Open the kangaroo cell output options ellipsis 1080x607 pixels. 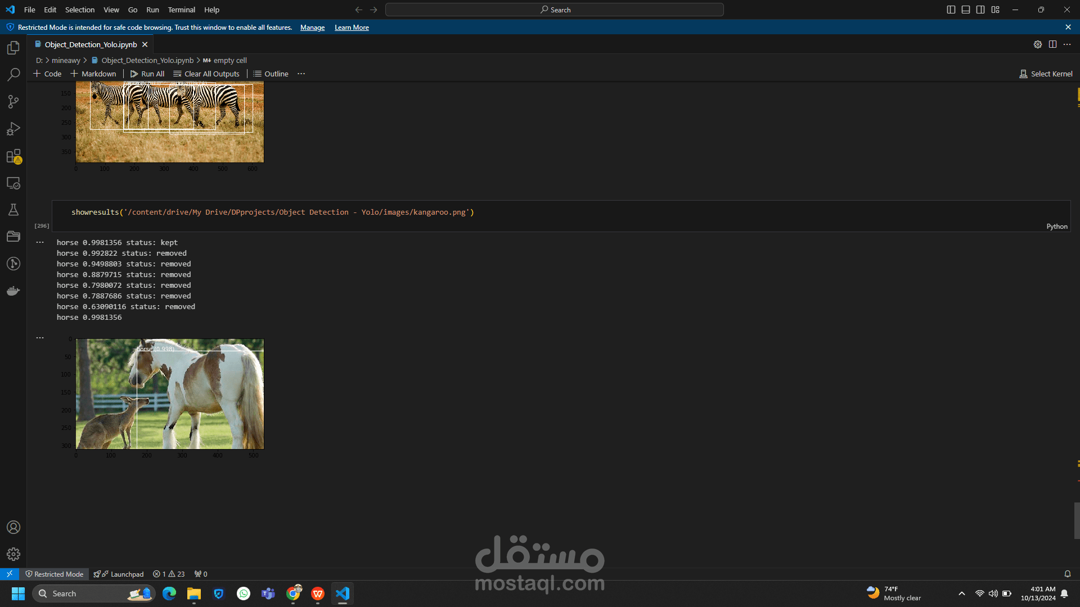[x=40, y=242]
